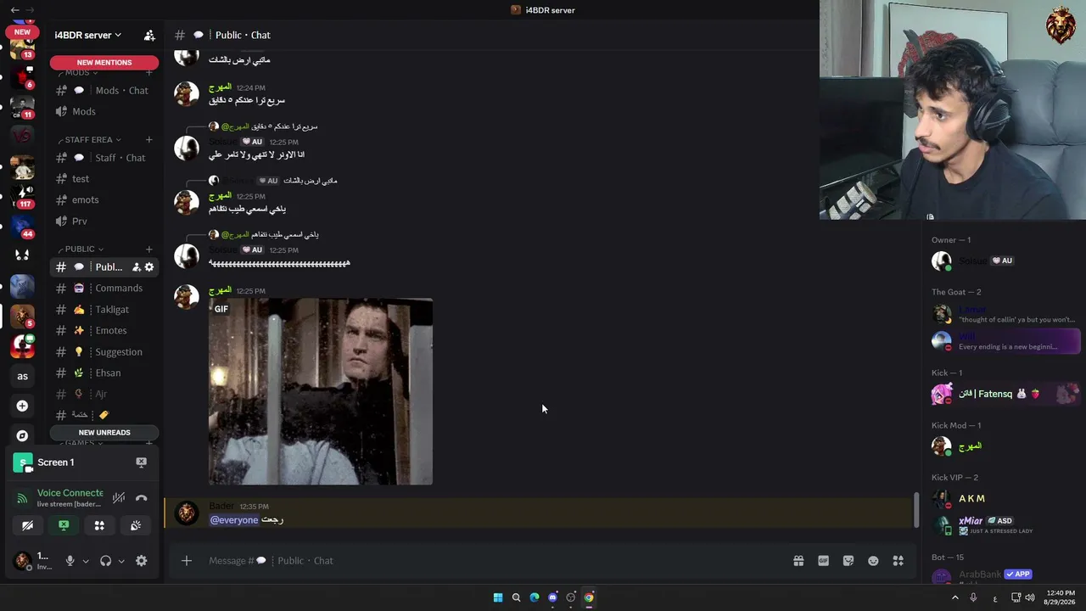Screen dimensions: 1086x611
Task: Open server icon with 44 badge
Action: pyautogui.click(x=22, y=226)
